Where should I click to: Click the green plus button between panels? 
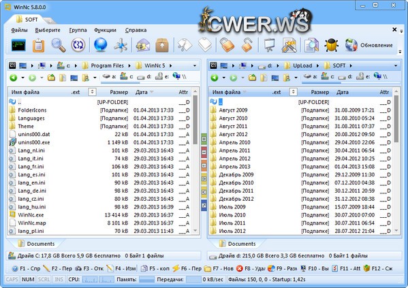[204, 139]
